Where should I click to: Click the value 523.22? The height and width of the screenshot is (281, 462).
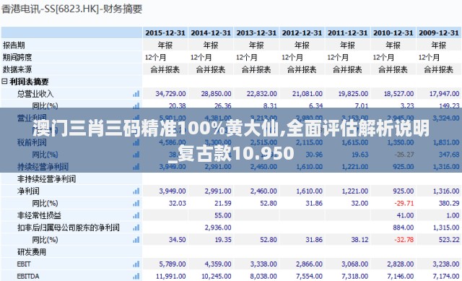[449, 240]
